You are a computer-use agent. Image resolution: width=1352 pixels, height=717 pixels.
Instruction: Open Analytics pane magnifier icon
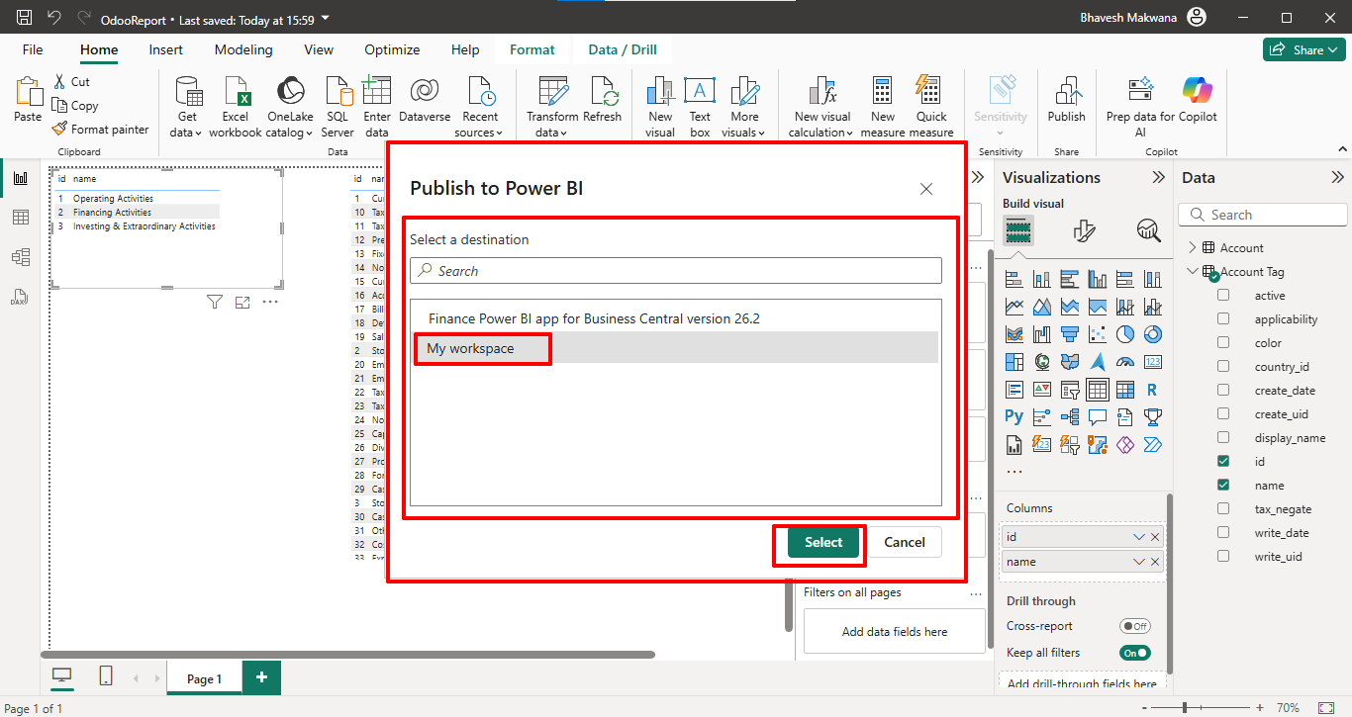[1148, 230]
